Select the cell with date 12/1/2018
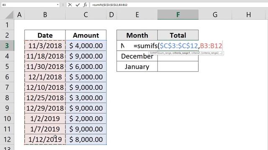 click(x=45, y=77)
